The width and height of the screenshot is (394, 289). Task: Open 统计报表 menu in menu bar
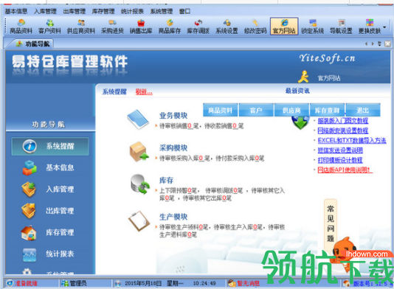132,11
